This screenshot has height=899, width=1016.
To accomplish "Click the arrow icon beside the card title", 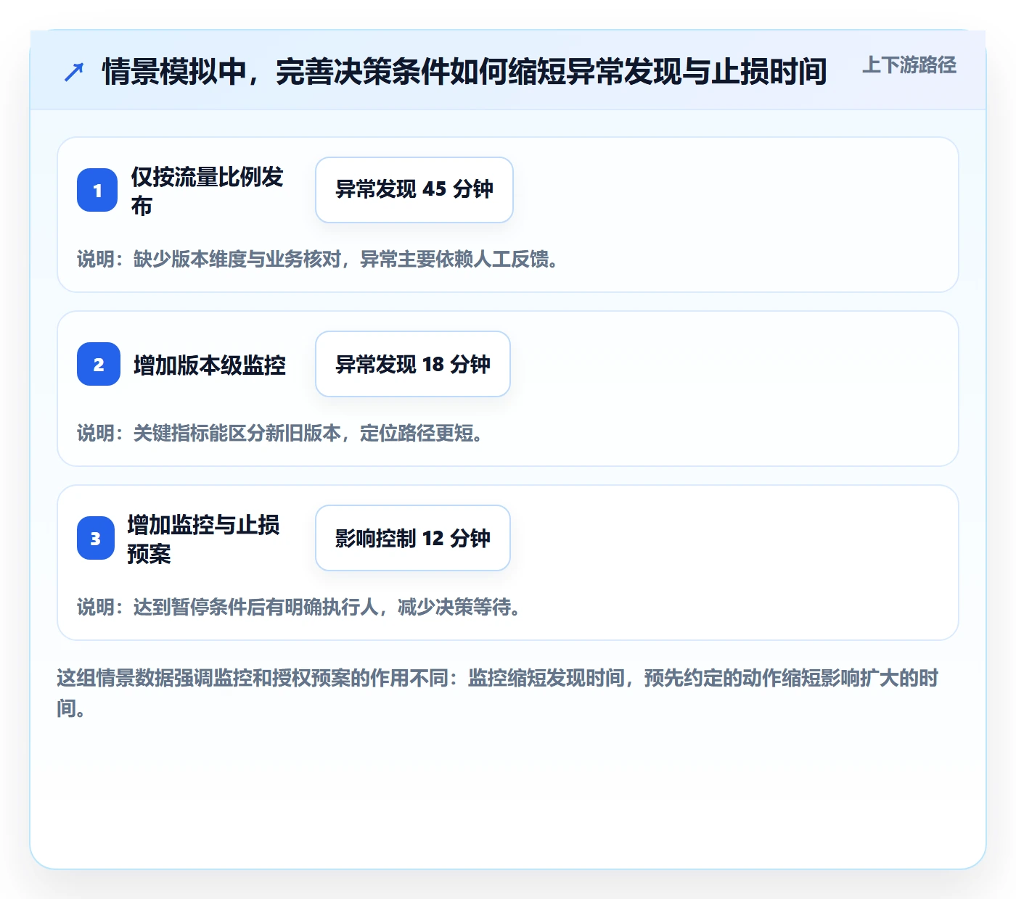I will (74, 72).
